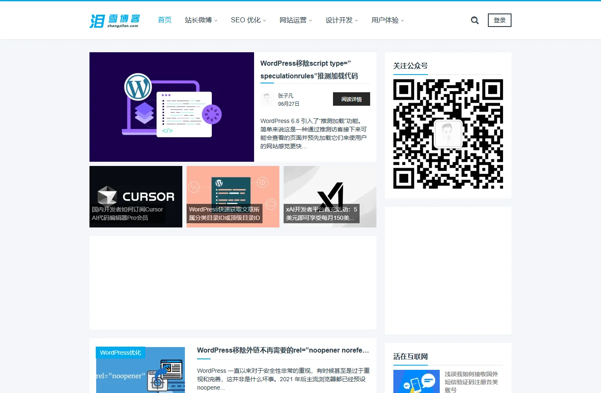Expand the 用户体验 dropdown chevron

pyautogui.click(x=403, y=20)
